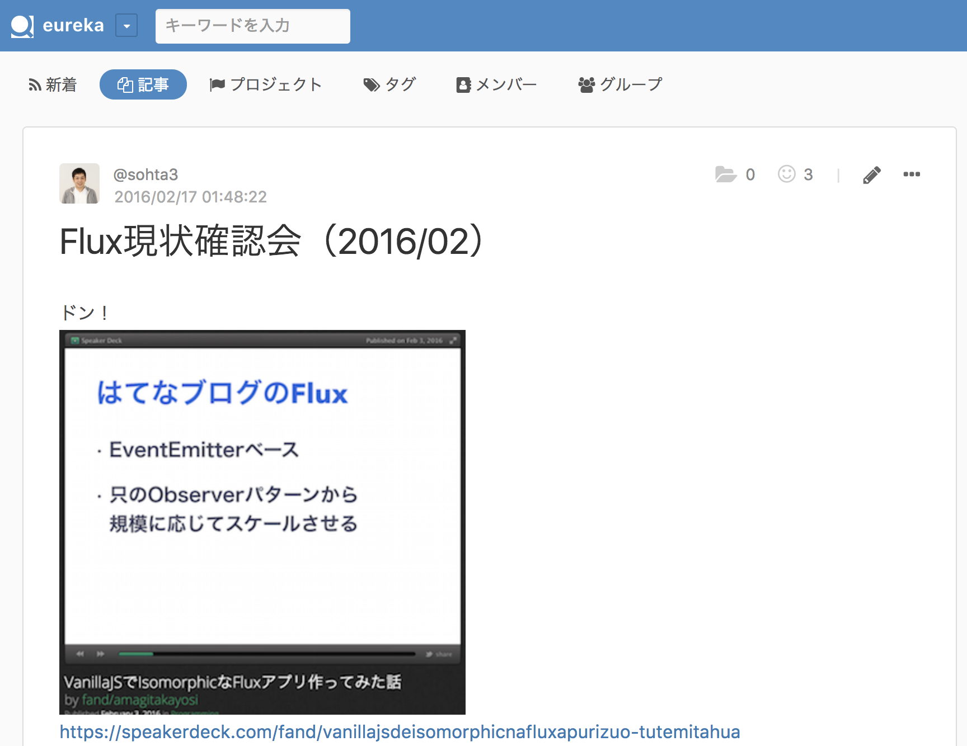The image size is (967, 746).
Task: Open the グループ tab
Action: coord(620,84)
